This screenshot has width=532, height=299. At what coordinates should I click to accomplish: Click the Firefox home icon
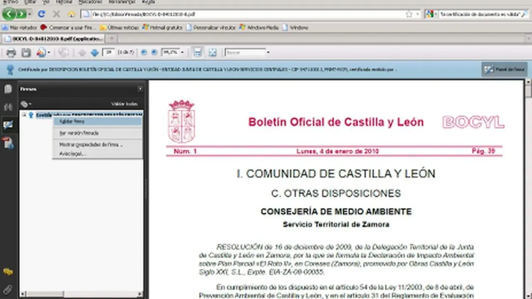pyautogui.click(x=71, y=14)
